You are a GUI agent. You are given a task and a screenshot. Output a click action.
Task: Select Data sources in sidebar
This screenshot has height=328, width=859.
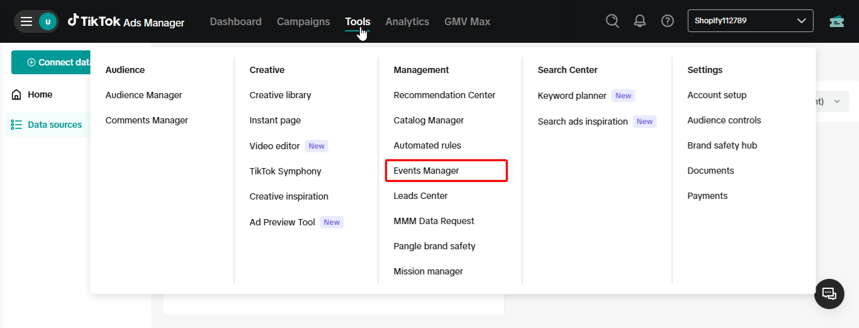coord(54,125)
